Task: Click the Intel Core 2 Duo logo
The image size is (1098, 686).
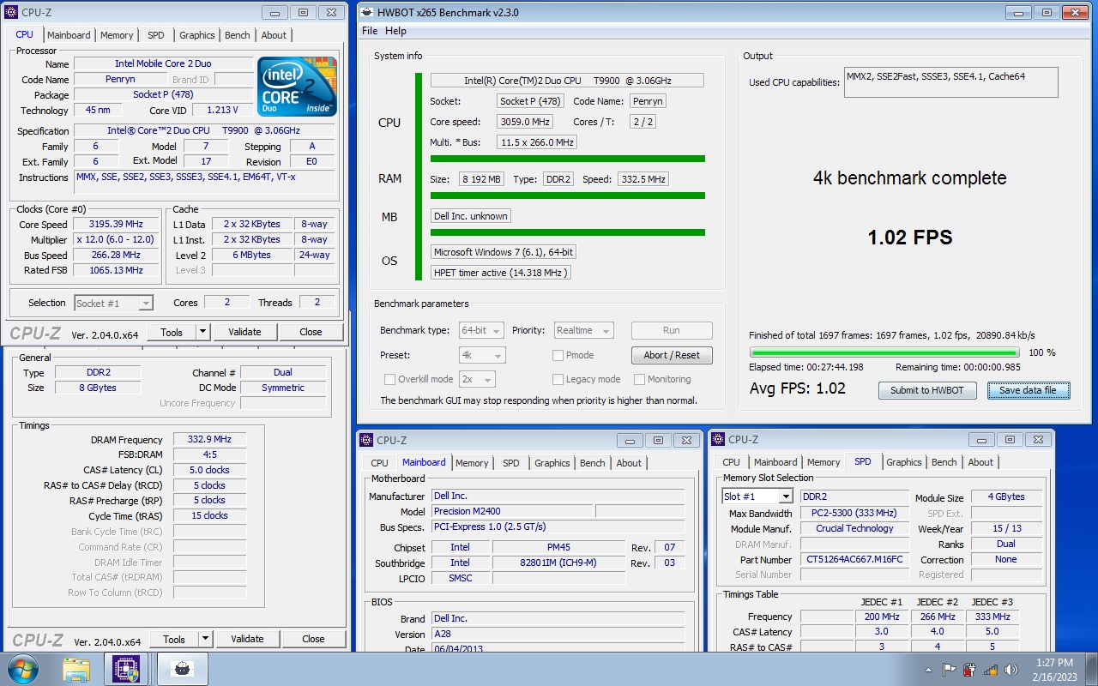Action: pos(297,86)
